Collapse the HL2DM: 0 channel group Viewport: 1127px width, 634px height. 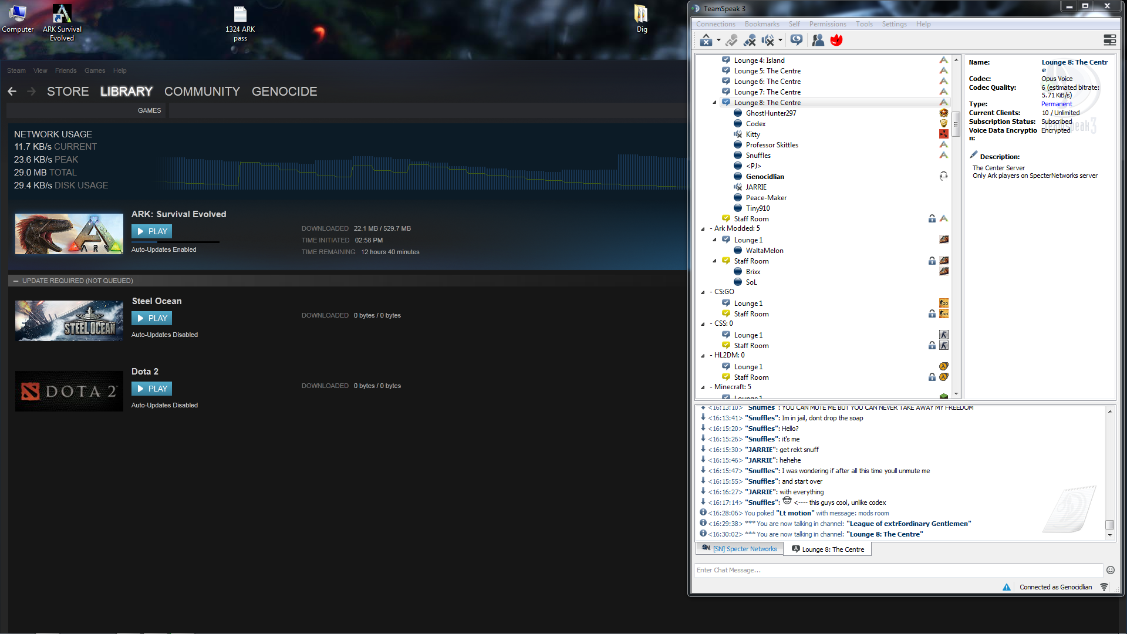pos(703,356)
